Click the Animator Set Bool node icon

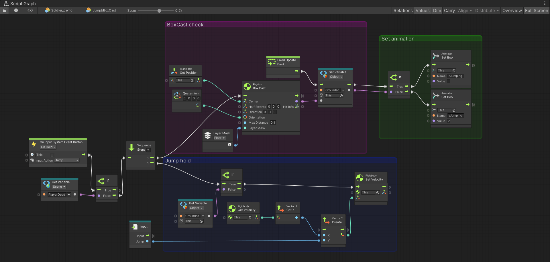point(436,55)
